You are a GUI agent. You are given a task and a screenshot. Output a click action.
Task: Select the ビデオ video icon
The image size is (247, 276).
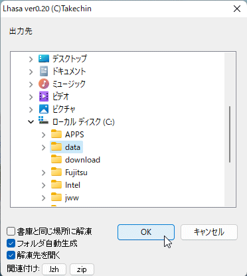click(44, 96)
